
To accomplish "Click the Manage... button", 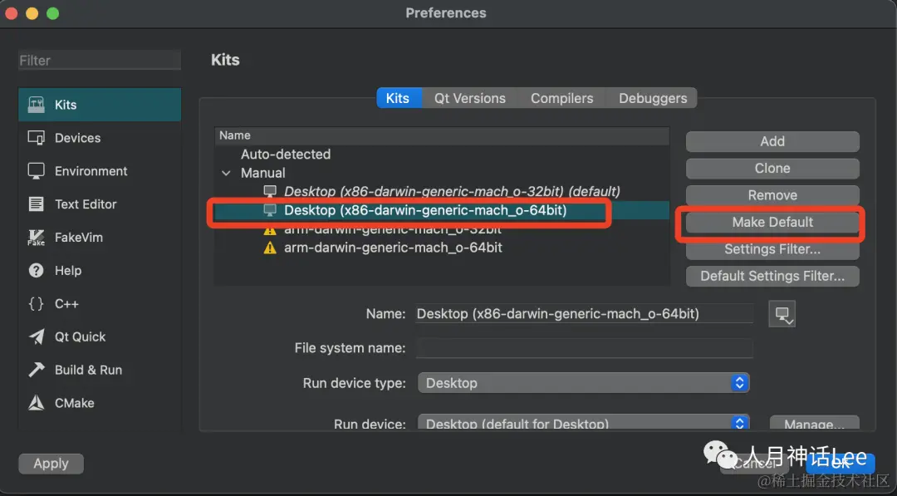I will pos(814,424).
